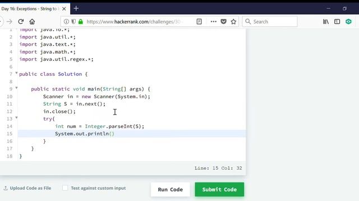
Task: Click the browser Search box
Action: coord(270,22)
